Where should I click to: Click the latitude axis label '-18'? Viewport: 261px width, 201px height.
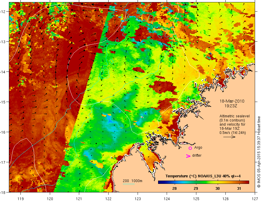point(3,192)
